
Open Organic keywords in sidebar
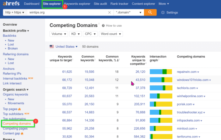point(15,95)
